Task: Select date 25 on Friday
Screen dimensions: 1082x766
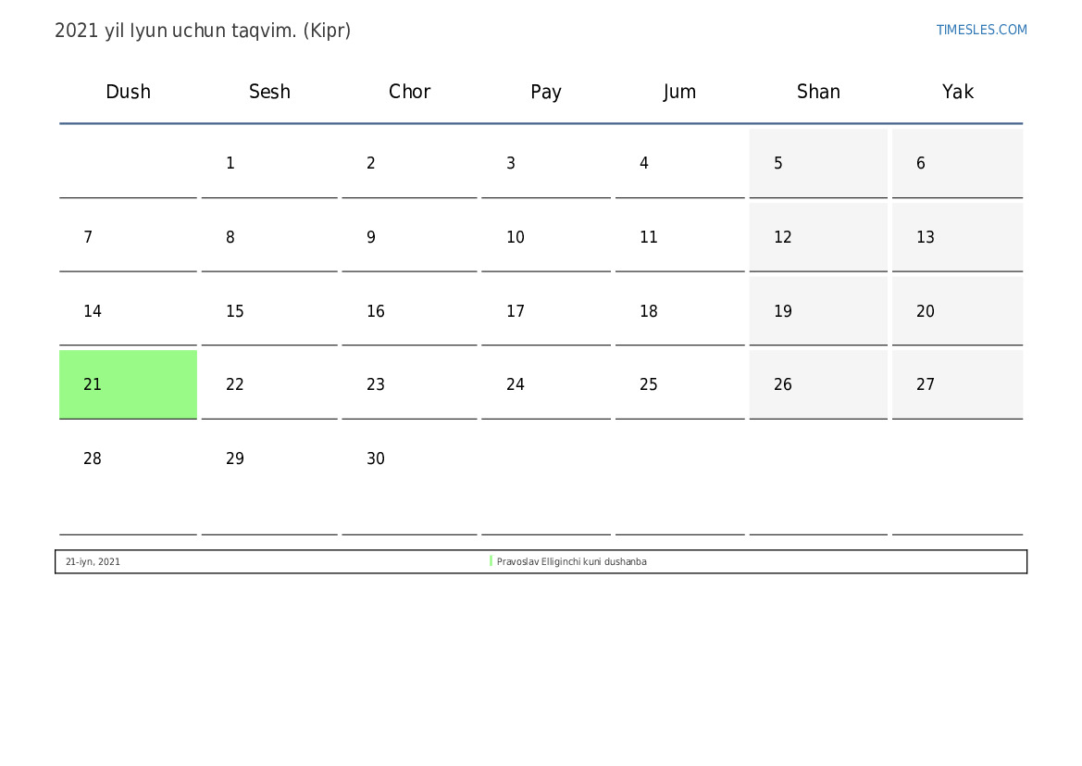Action: (x=679, y=384)
